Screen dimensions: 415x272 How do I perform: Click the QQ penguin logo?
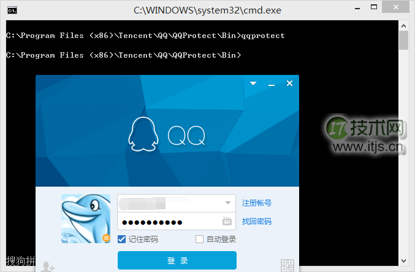tap(143, 134)
